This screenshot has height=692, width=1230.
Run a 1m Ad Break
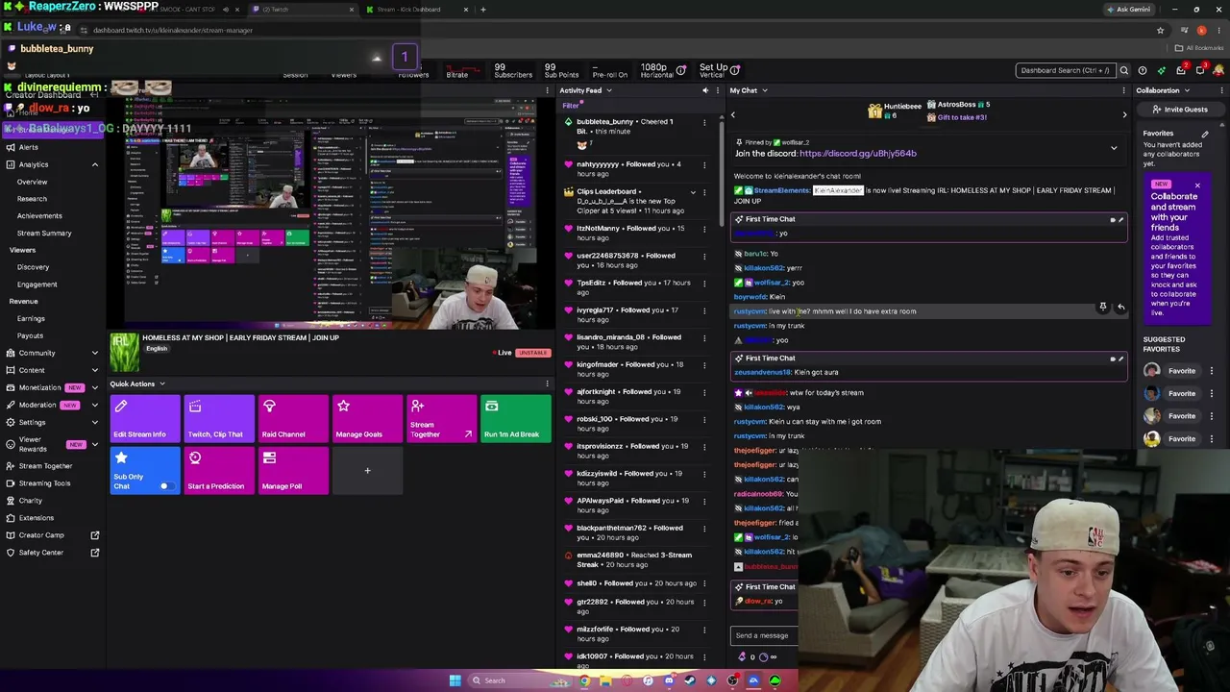(516, 419)
